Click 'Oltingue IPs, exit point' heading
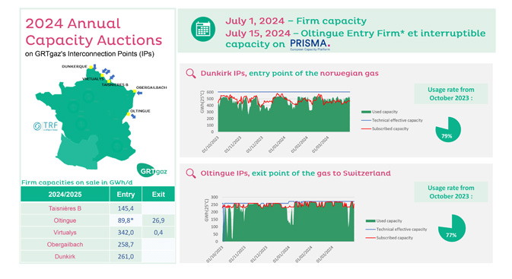This screenshot has height=279, width=512. click(x=295, y=173)
